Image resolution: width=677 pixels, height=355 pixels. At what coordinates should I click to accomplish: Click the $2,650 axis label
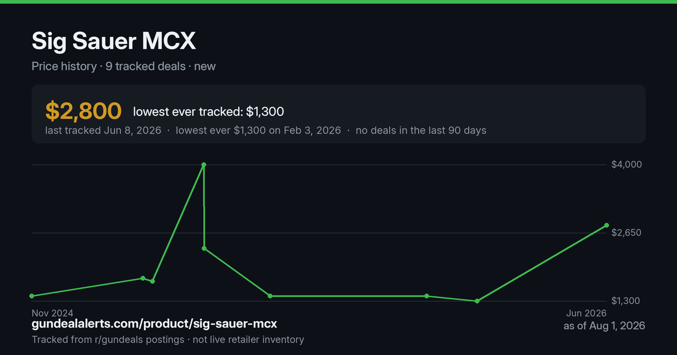click(x=626, y=233)
